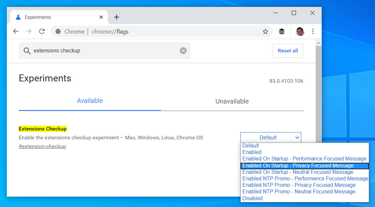
Task: Select Enabled NTP Promo - Neutral Focused Message
Action: (x=305, y=192)
